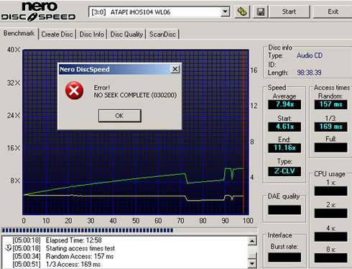Click the Exit button
The image size is (352, 269).
pos(333,12)
